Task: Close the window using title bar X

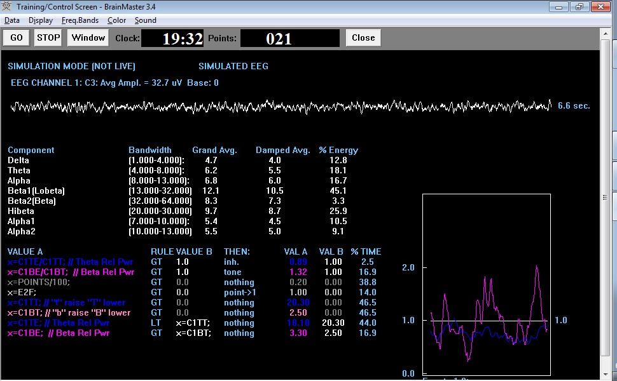Action: pyautogui.click(x=600, y=7)
